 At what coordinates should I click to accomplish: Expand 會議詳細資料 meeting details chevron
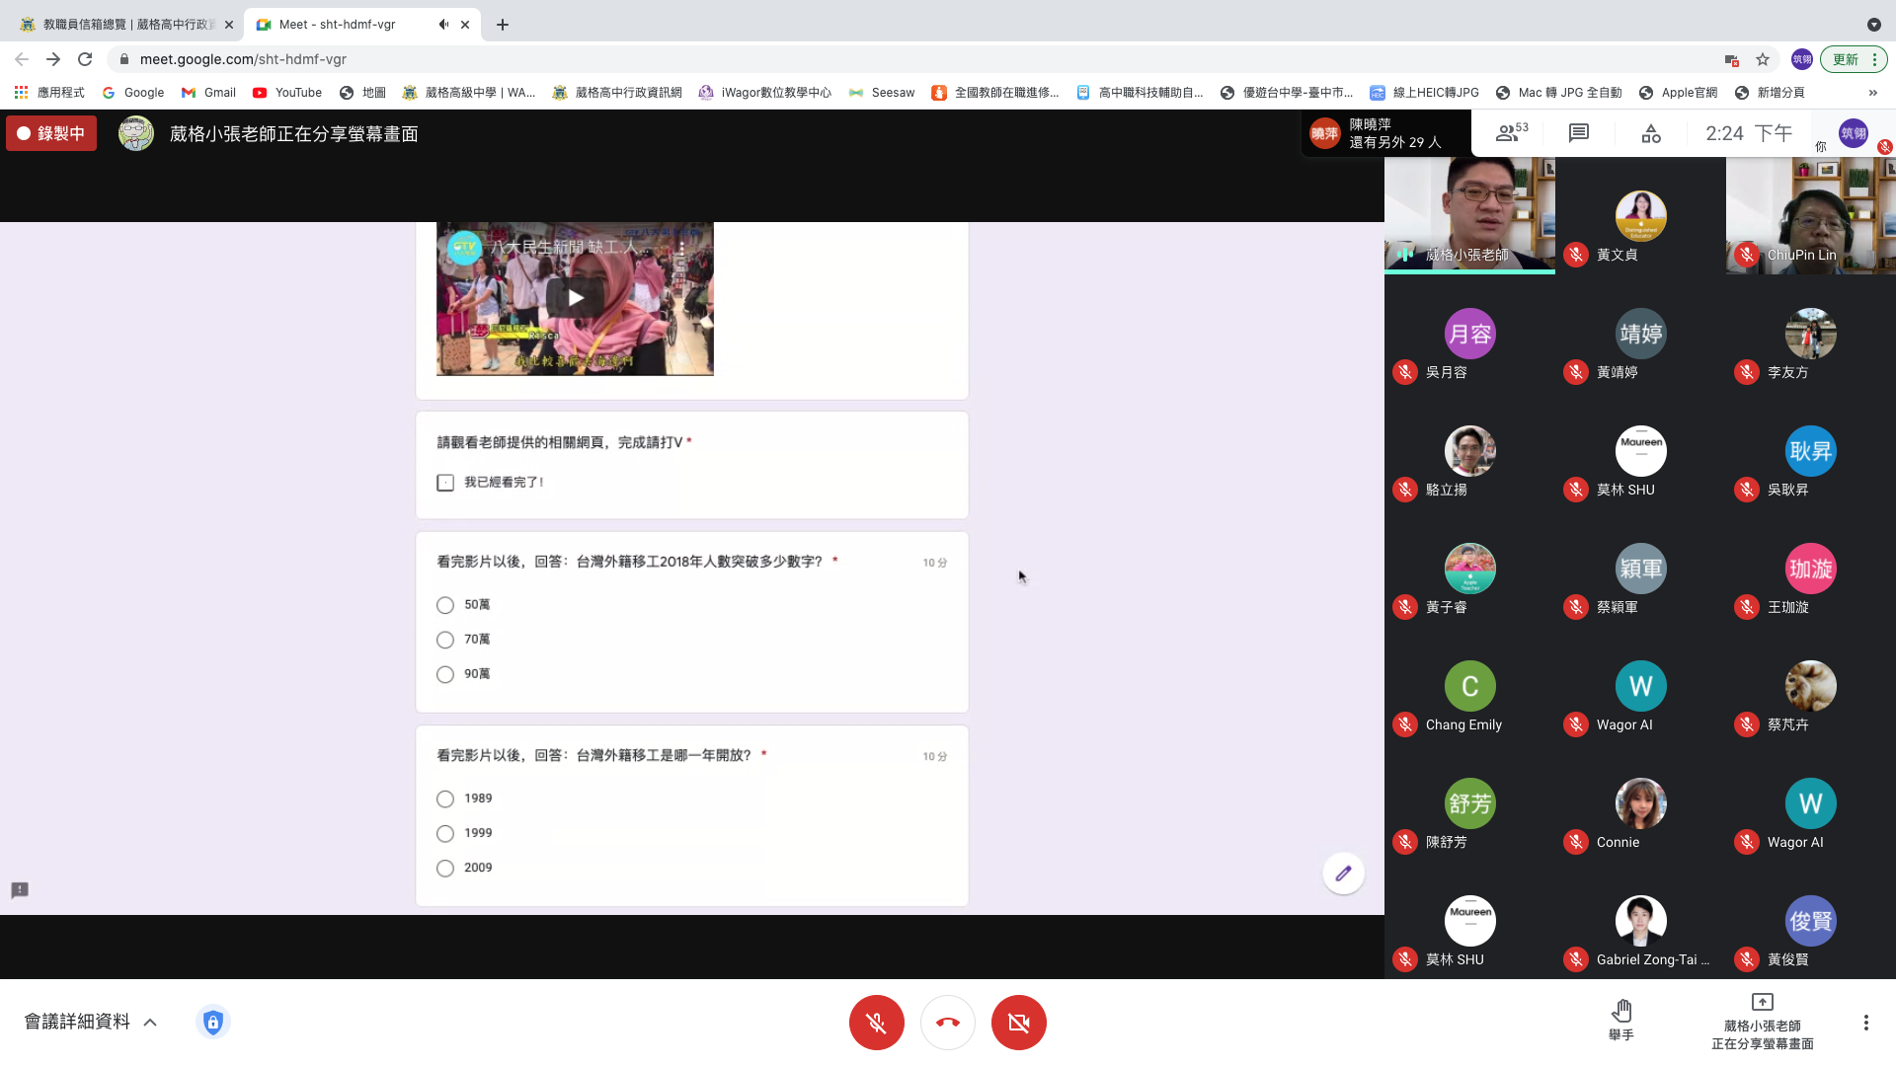coord(150,1023)
